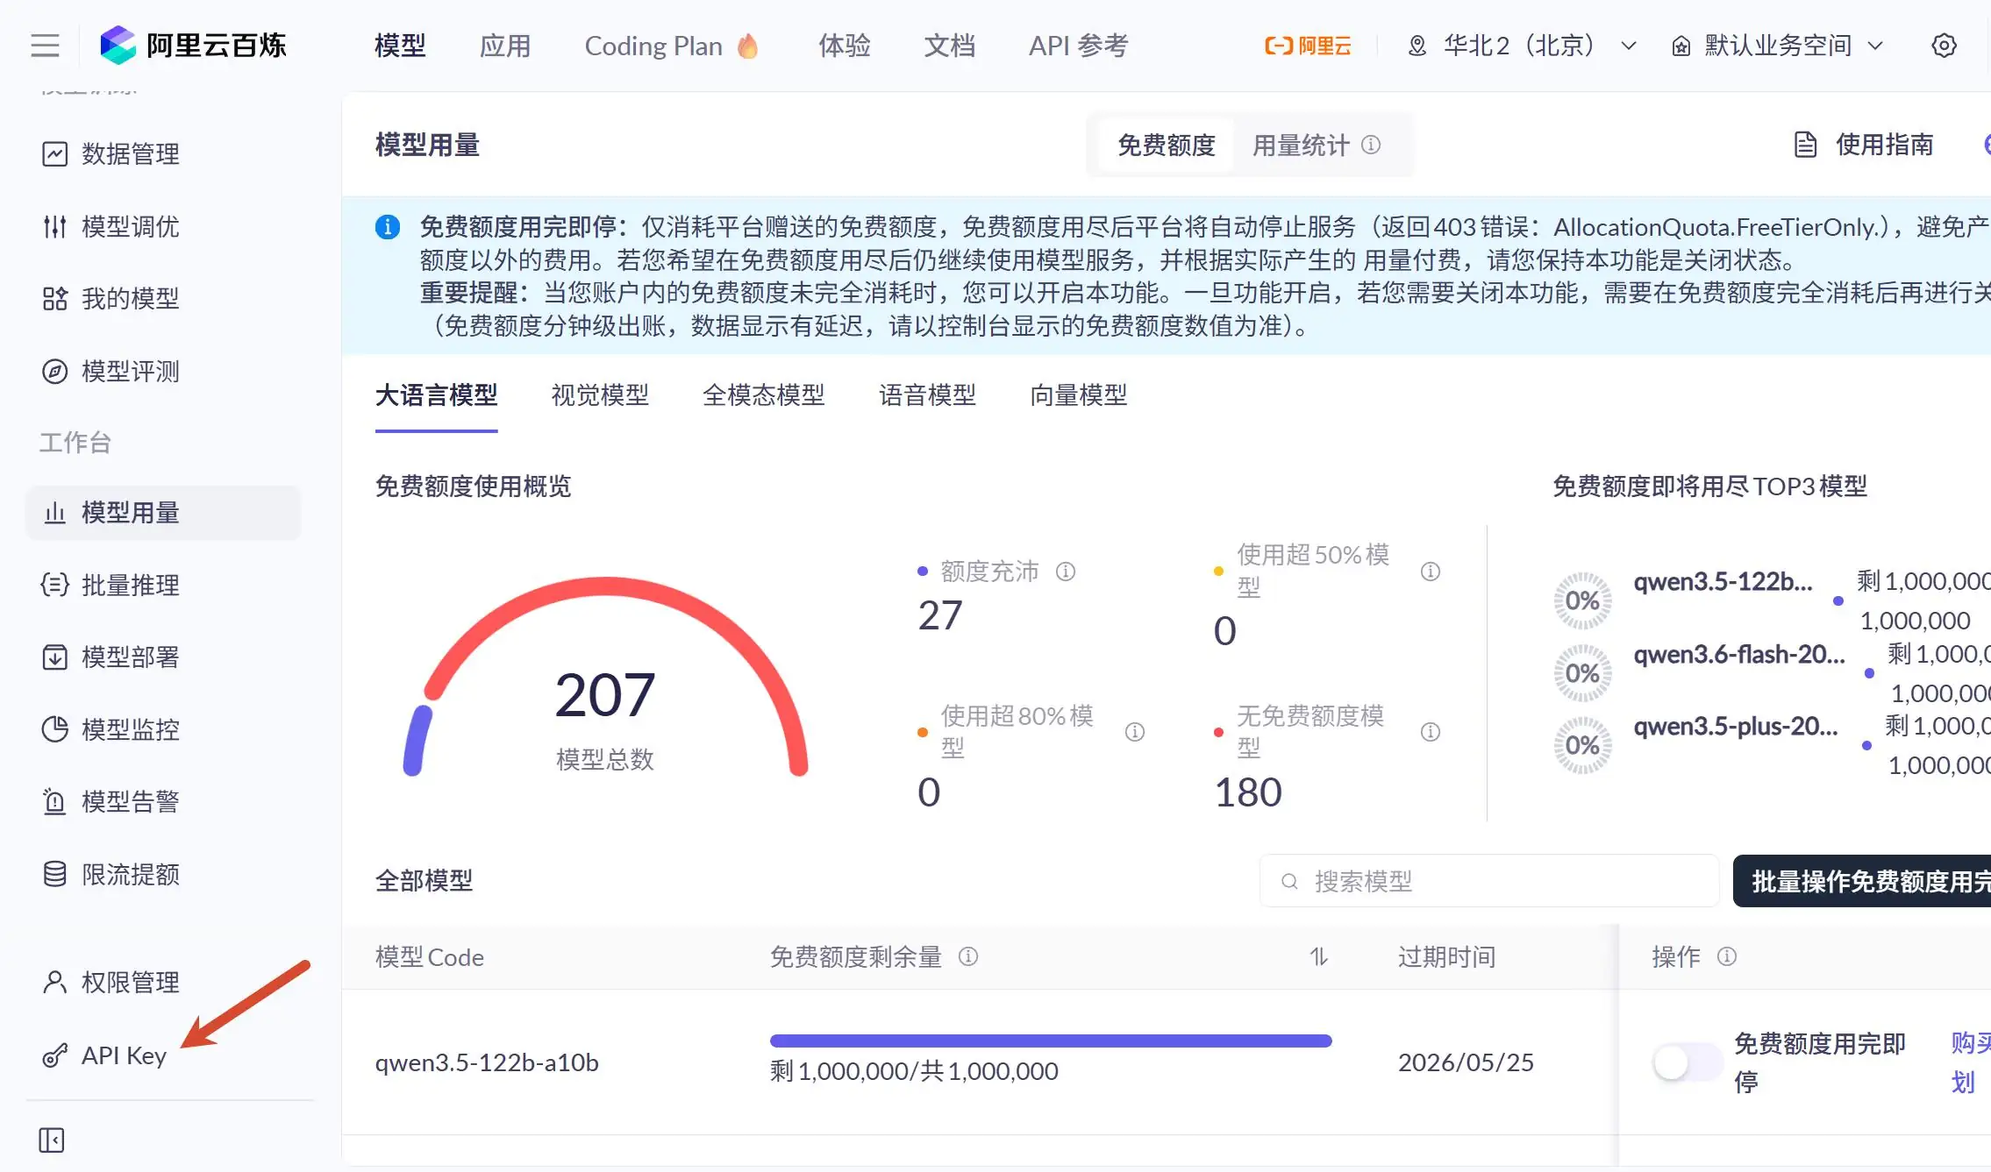The width and height of the screenshot is (1991, 1172).
Task: Switch to the 用量统计 segment tab
Action: [1316, 145]
